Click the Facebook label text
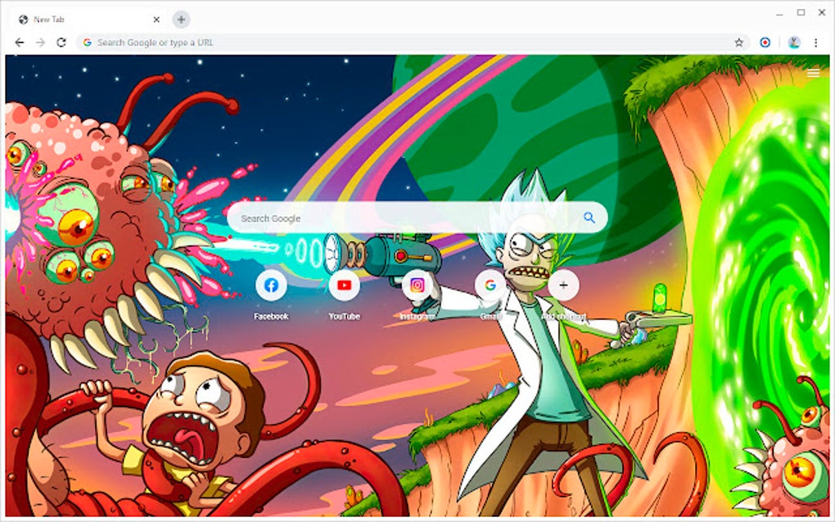Screen dimensions: 835x522 (x=271, y=316)
